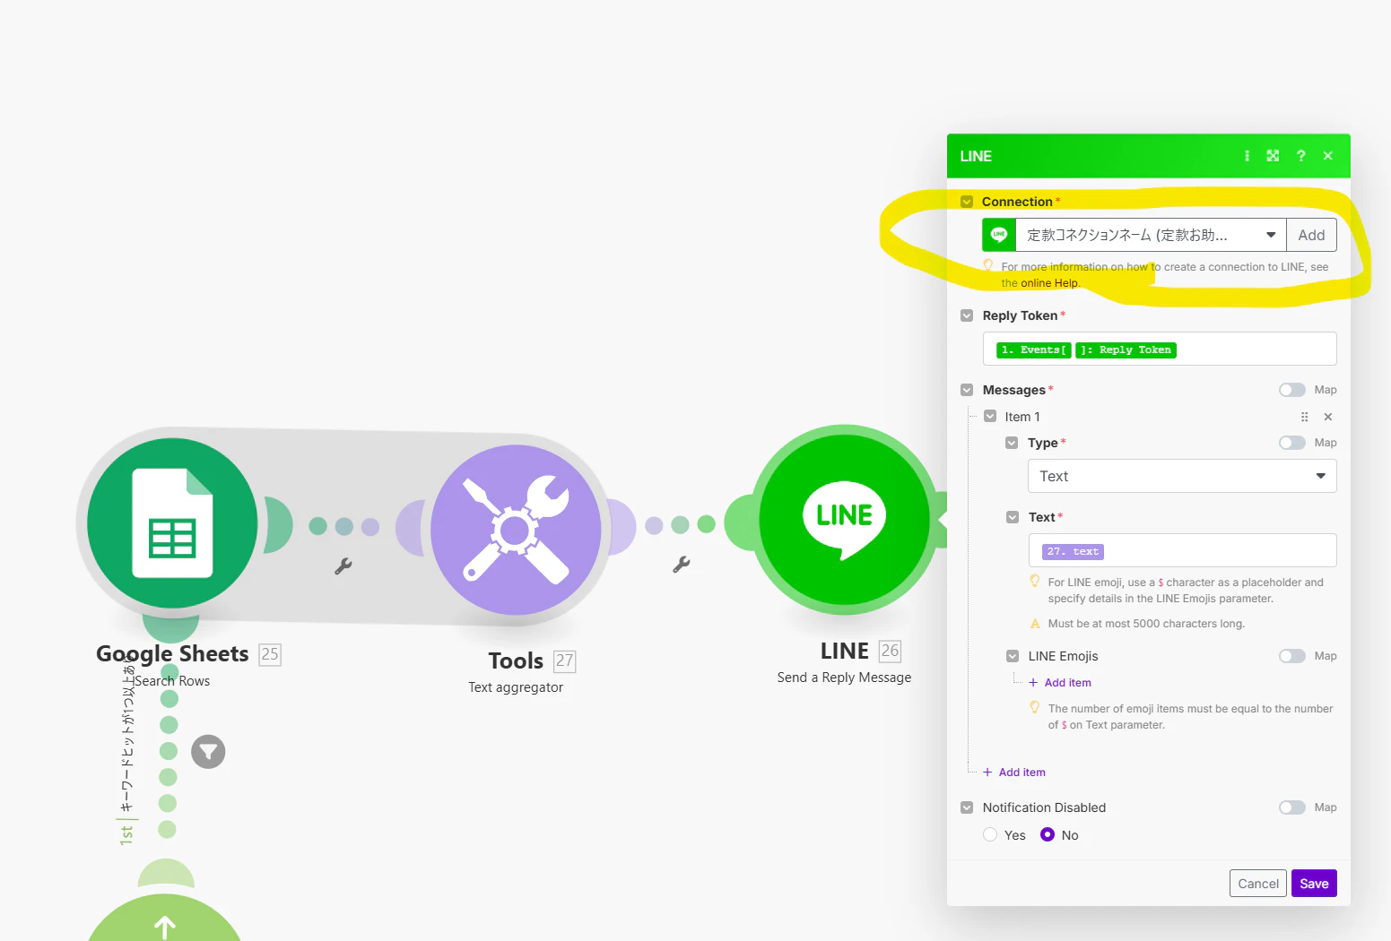Select the '27. text' mapped pill
Viewport: 1391px width, 941px height.
tap(1073, 552)
